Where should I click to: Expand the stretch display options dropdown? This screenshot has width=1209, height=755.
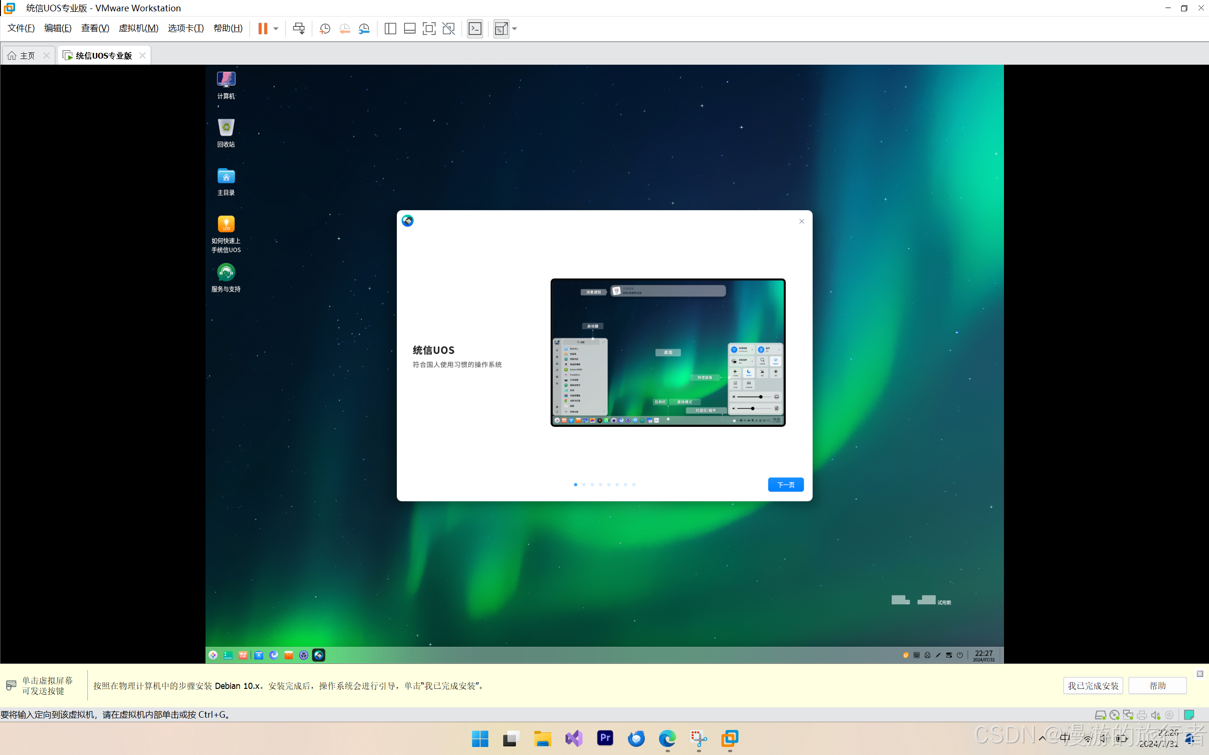[x=514, y=29]
